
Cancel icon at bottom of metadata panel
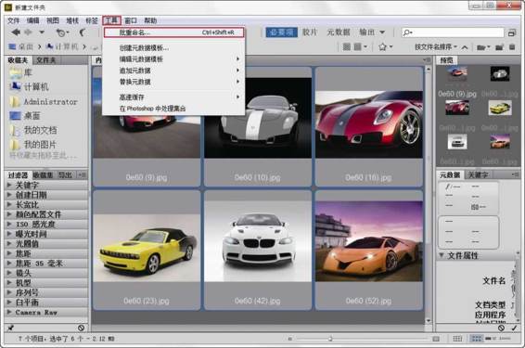pyautogui.click(x=501, y=328)
